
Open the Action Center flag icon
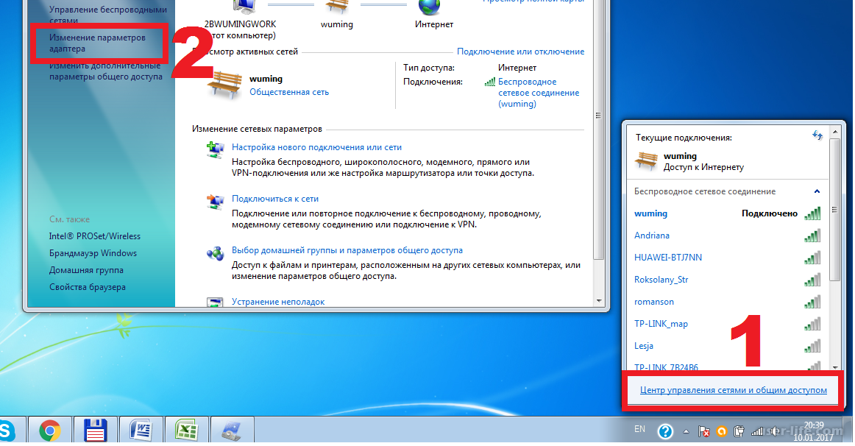point(704,432)
